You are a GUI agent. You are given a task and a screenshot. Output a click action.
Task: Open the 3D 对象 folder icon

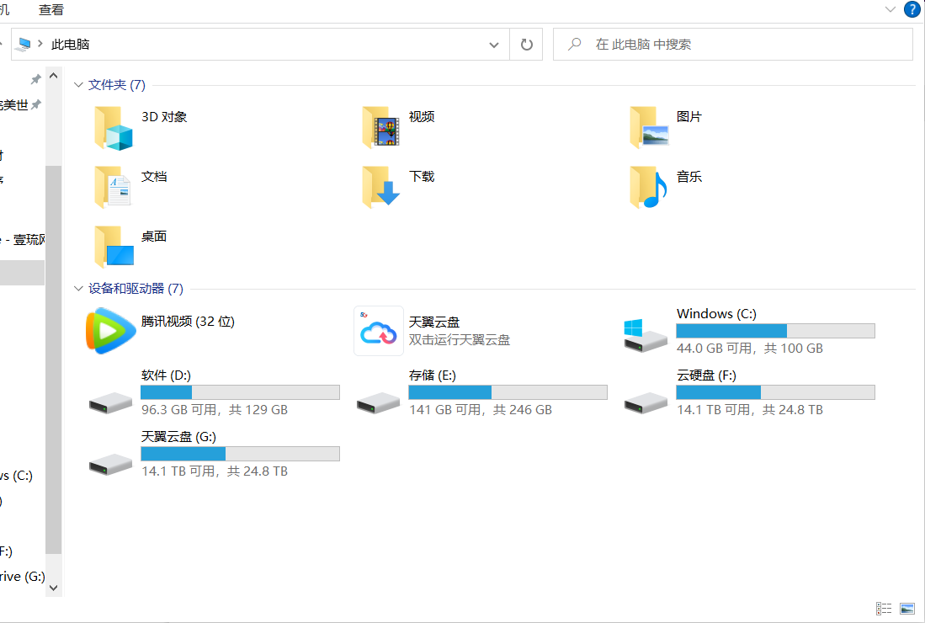114,128
